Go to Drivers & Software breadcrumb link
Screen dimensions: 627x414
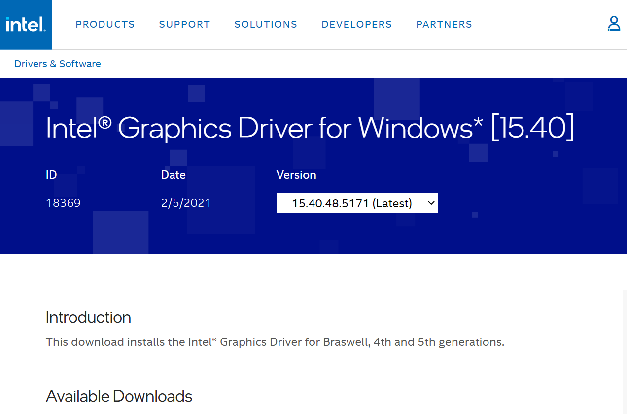point(58,64)
